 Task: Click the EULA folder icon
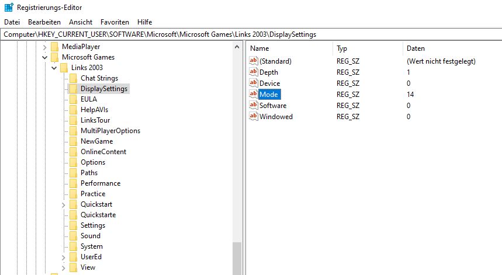pyautogui.click(x=73, y=99)
